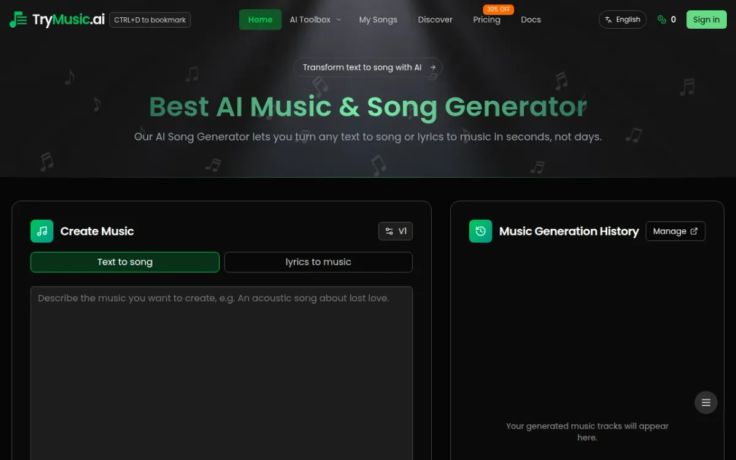Switch to lyrics to music mode

(x=318, y=262)
